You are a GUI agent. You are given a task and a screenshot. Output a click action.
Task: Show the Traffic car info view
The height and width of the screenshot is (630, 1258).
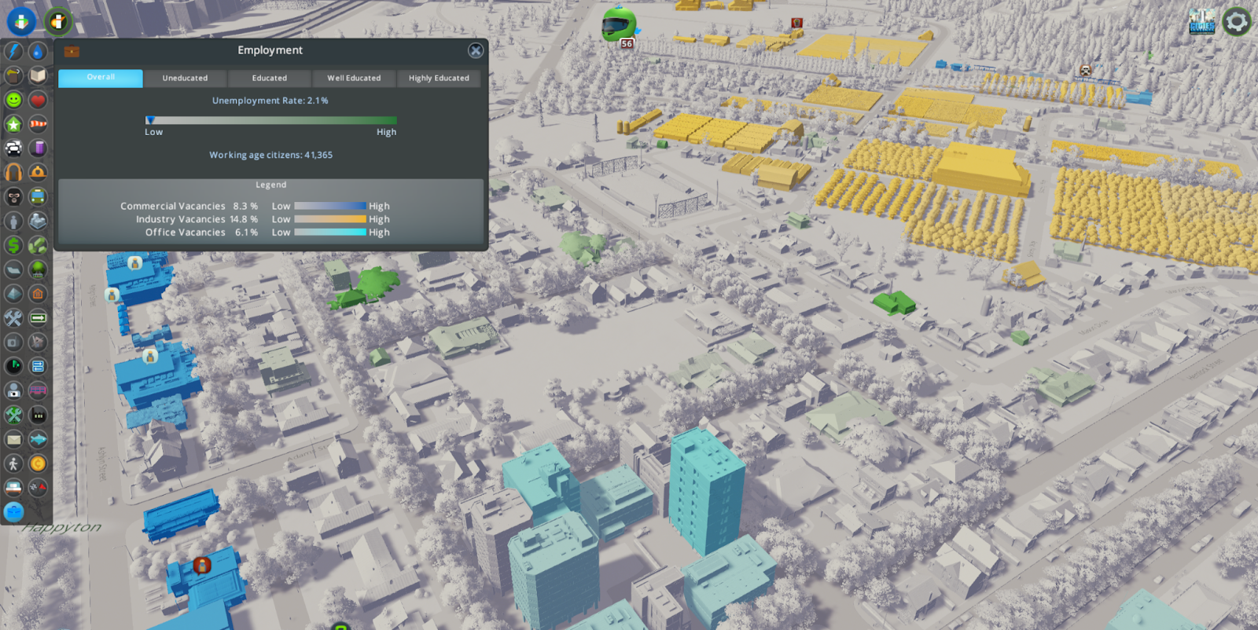[x=13, y=148]
